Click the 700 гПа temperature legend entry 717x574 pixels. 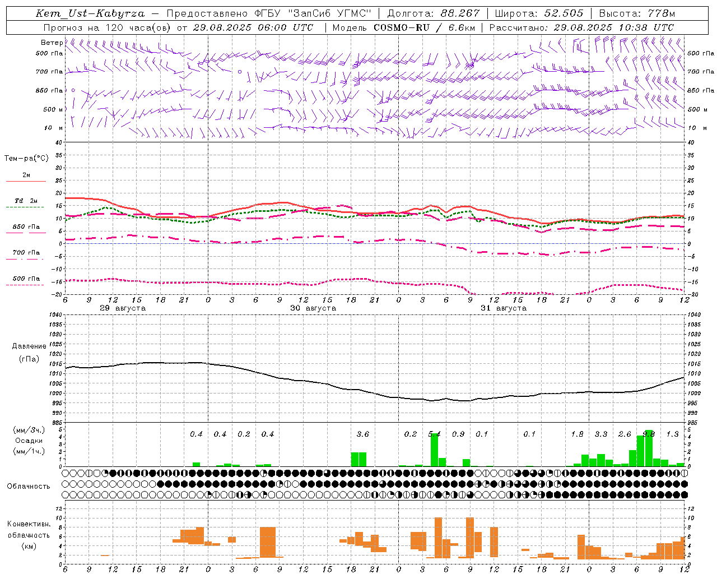pyautogui.click(x=26, y=253)
